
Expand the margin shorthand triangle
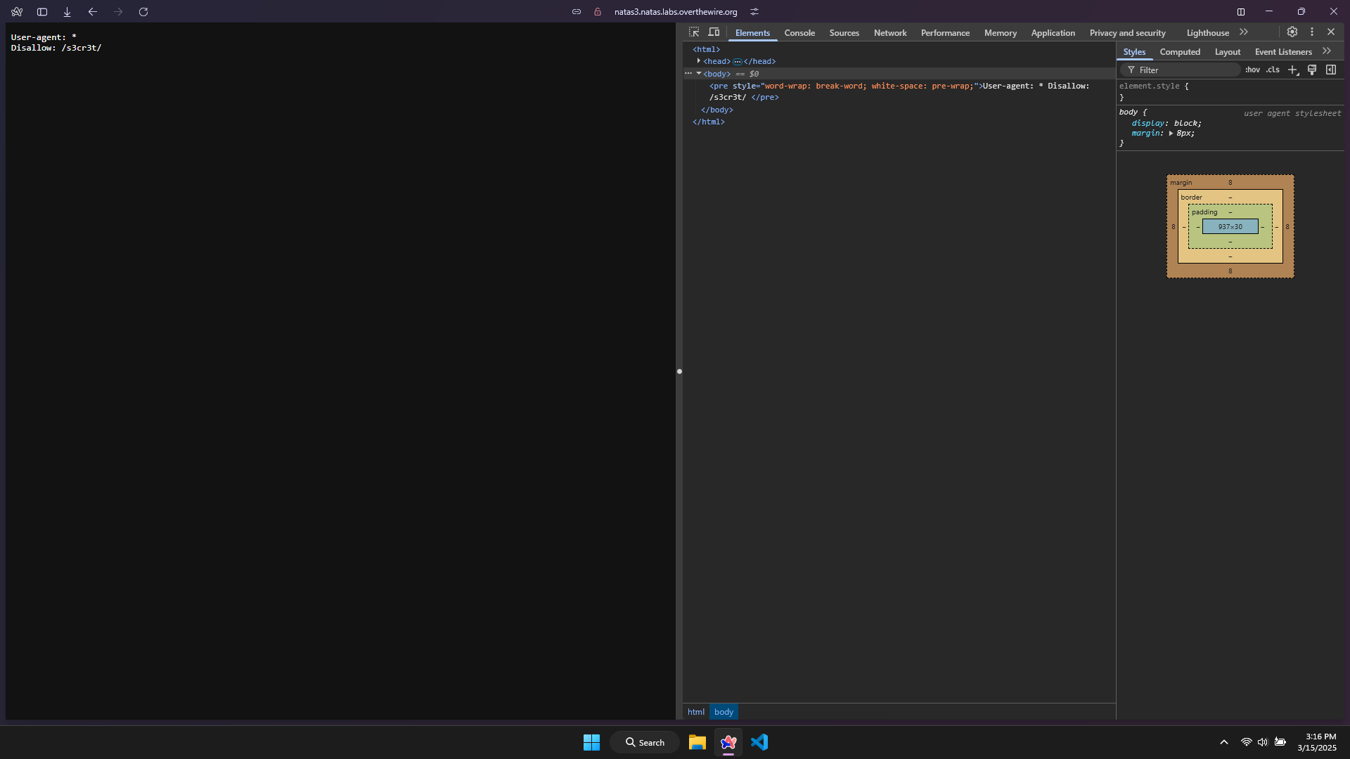tap(1171, 134)
